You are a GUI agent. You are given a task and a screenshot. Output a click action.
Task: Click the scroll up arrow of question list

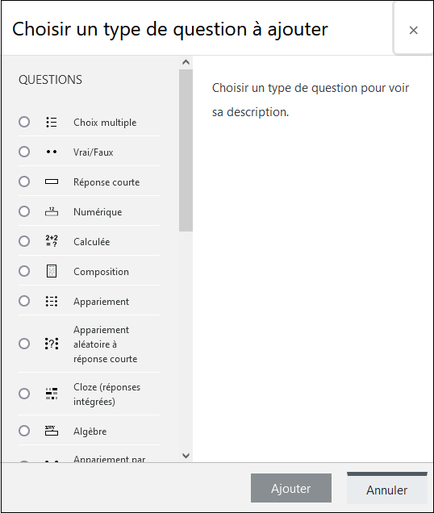pos(186,62)
